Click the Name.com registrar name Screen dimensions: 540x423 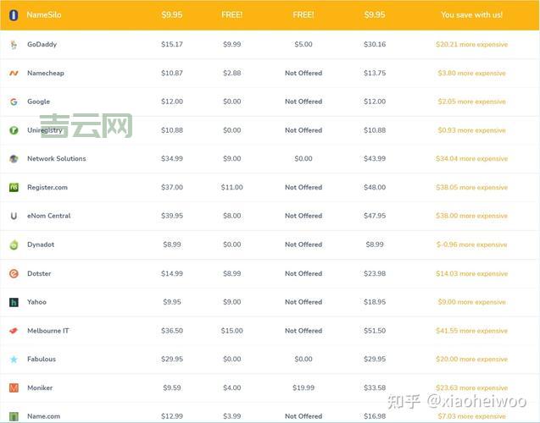(x=44, y=416)
